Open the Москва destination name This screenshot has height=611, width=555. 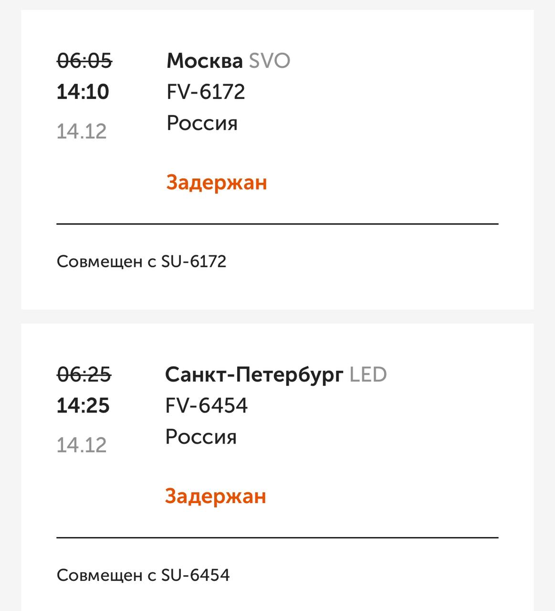coord(205,61)
